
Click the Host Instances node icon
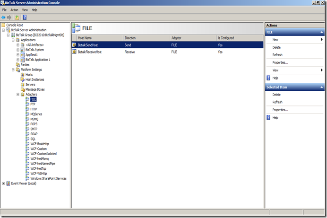click(23, 79)
